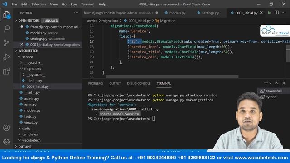Open the Search view in activity bar
The width and height of the screenshot is (290, 163).
6,29
